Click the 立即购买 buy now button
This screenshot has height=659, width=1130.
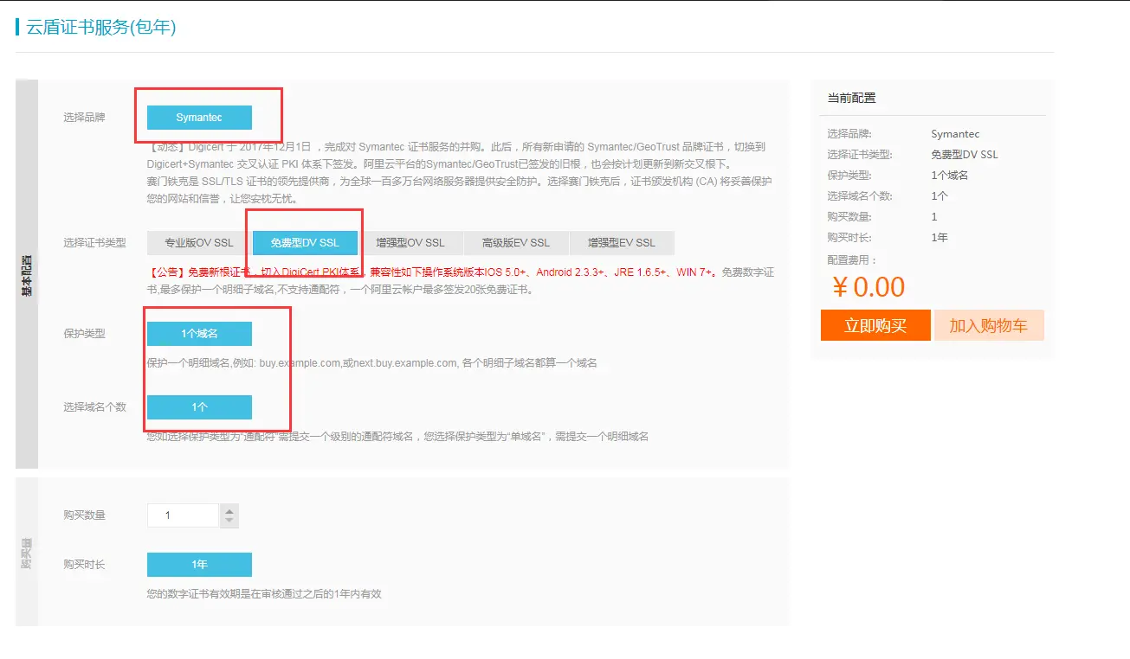(x=875, y=325)
